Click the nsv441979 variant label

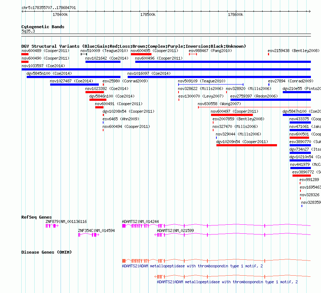(x=305, y=164)
